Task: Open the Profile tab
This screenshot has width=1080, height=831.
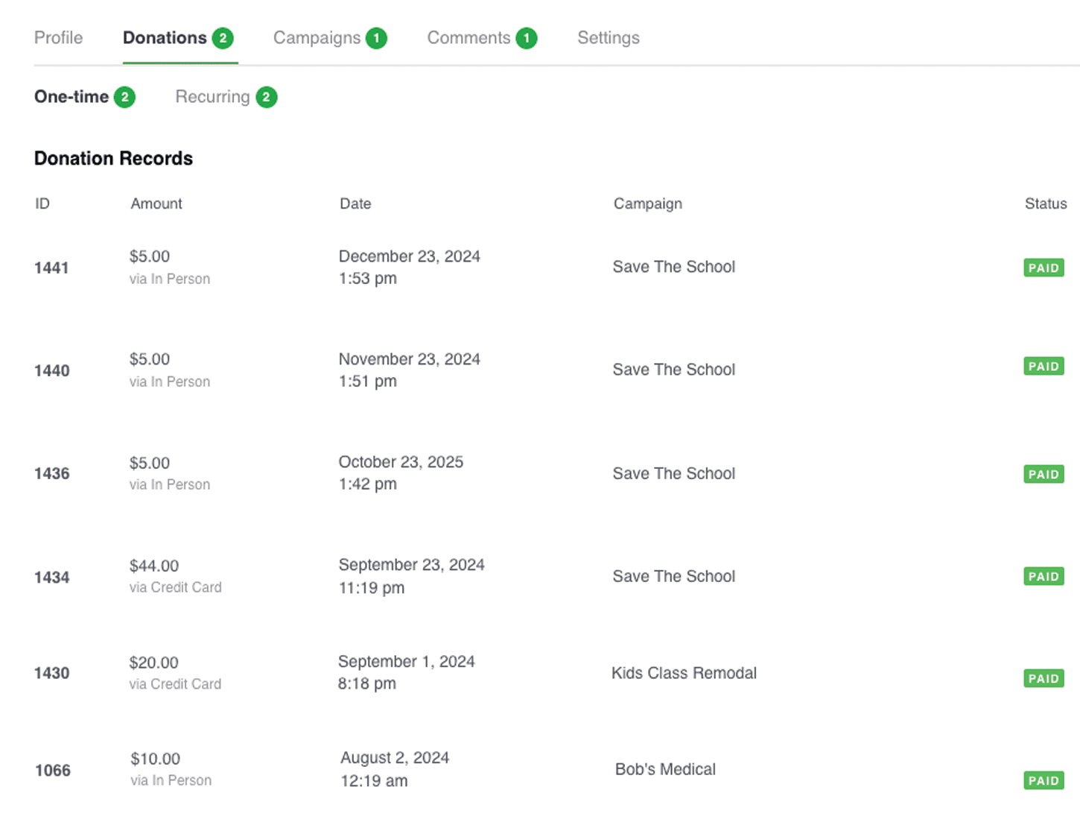Action: [58, 38]
